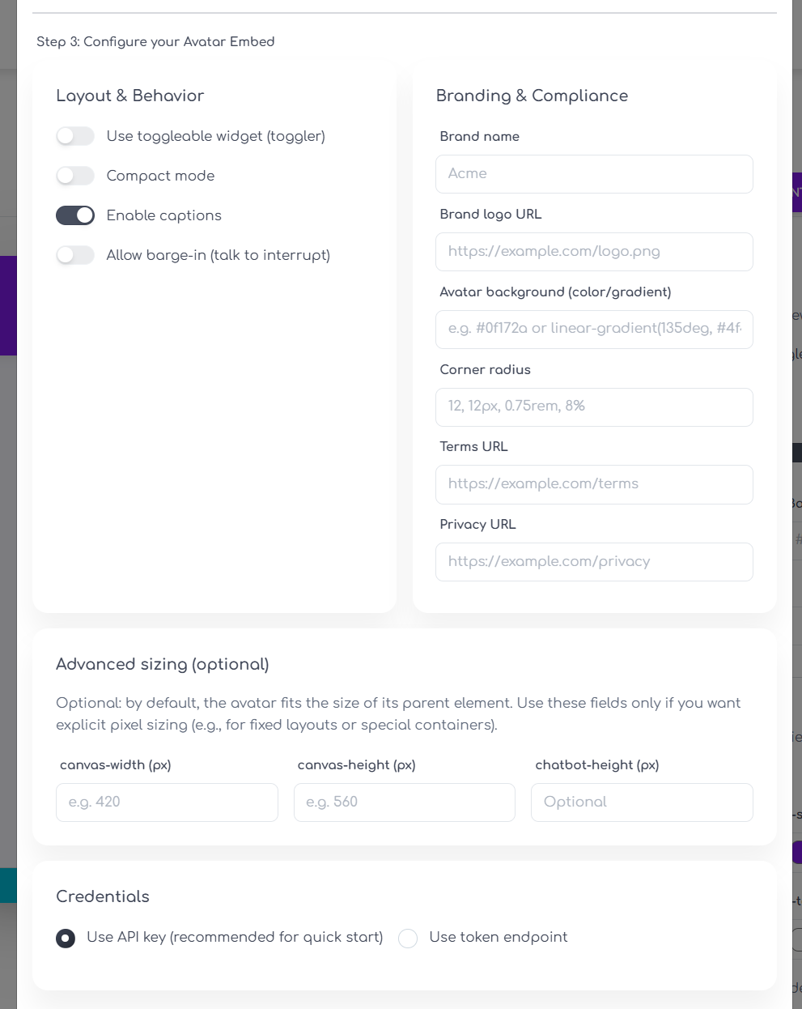Screen dimensions: 802x1009
Task: Disable the Enable captions switch
Action: point(75,215)
